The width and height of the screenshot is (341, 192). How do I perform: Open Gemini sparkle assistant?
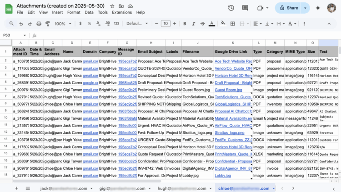318,8
